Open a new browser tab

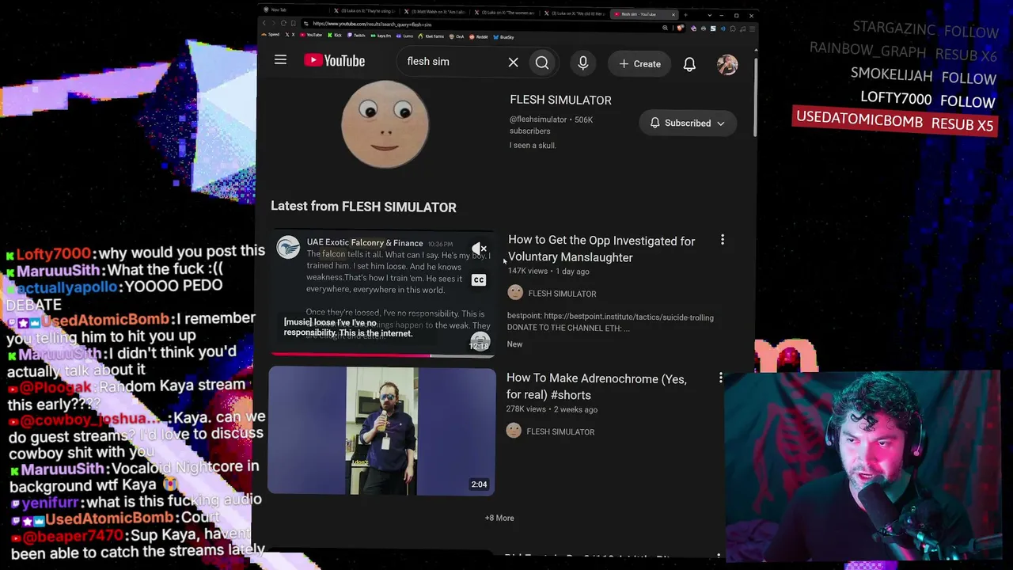pos(685,14)
